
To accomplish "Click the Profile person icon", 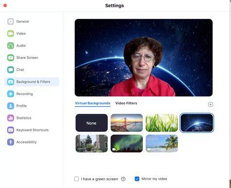I will [x=11, y=106].
